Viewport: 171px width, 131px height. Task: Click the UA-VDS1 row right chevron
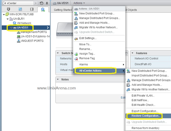point(48,28)
